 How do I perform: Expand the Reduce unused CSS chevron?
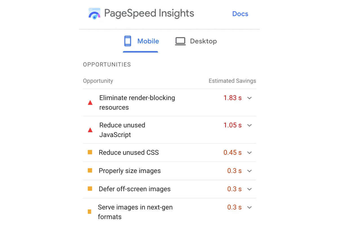coord(249,152)
